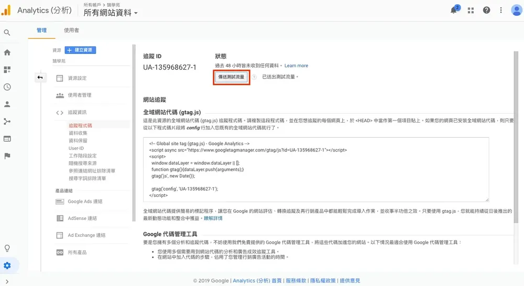Open the user account avatar
The image size is (524, 286).
click(x=516, y=10)
